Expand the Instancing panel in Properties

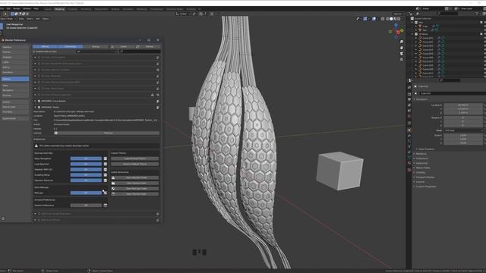[421, 163]
